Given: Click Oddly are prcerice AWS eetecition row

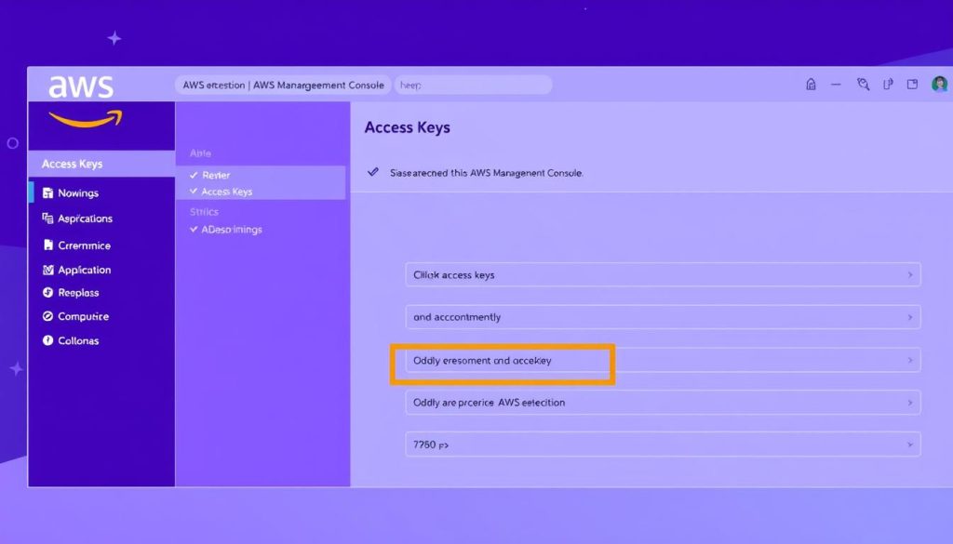Looking at the screenshot, I should pyautogui.click(x=663, y=403).
